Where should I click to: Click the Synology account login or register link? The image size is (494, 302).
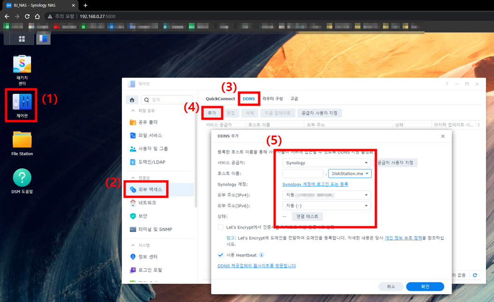pos(315,184)
